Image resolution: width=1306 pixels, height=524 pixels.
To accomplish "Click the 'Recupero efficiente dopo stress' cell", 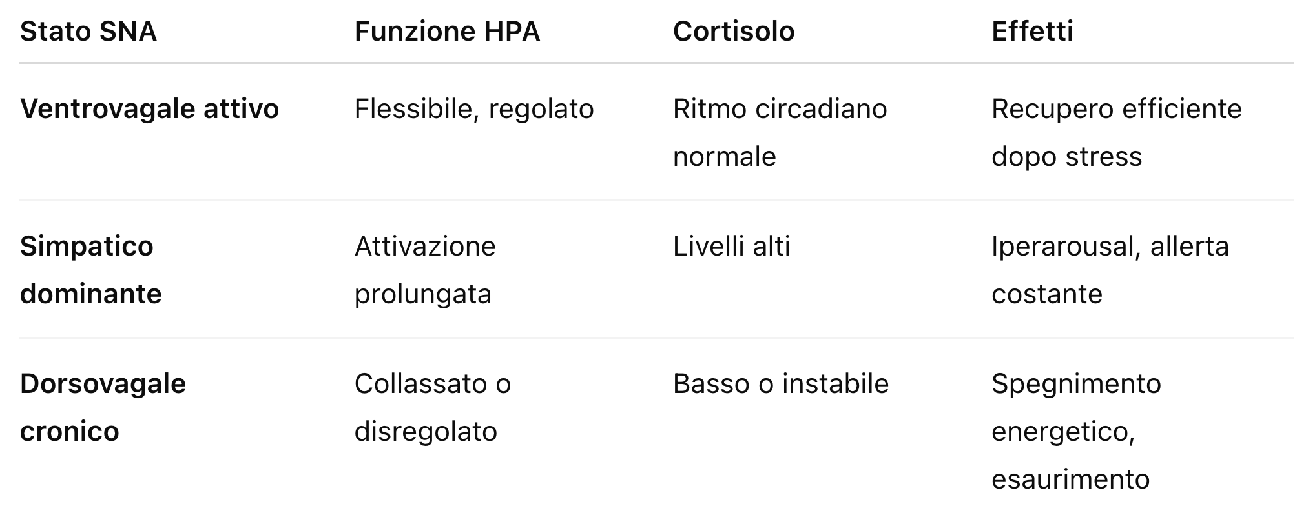I will coord(1116,132).
